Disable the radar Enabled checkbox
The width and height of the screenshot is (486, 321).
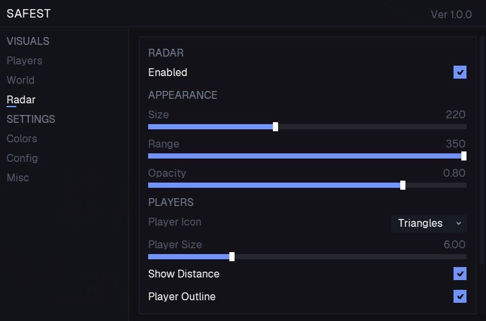460,72
